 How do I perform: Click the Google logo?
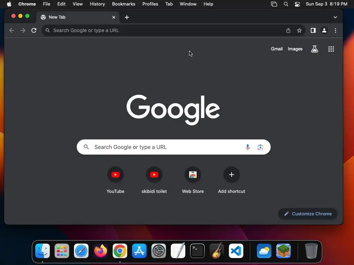[x=173, y=110]
